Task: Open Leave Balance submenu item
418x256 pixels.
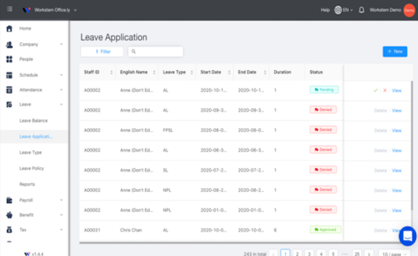Action: [x=33, y=120]
